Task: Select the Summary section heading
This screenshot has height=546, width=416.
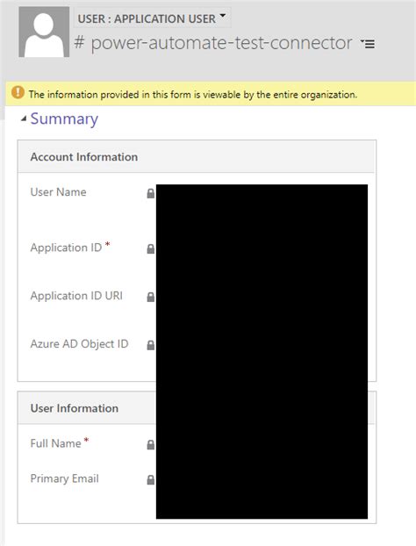Action: click(64, 119)
